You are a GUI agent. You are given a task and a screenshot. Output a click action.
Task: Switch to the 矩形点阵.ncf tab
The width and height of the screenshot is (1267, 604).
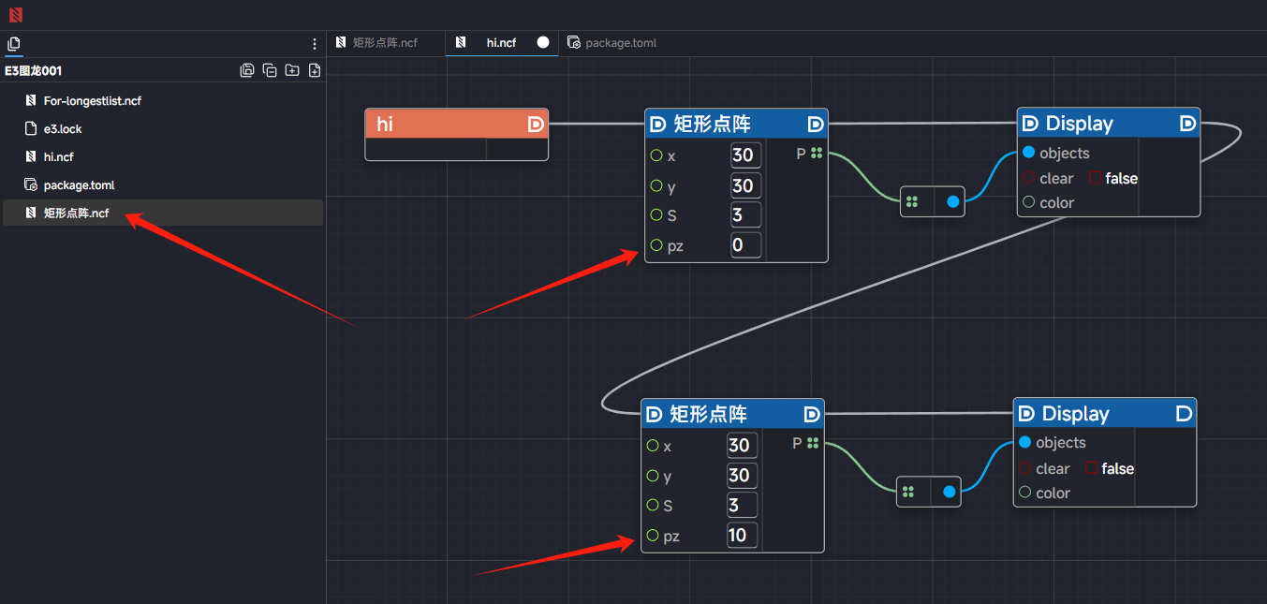point(385,43)
